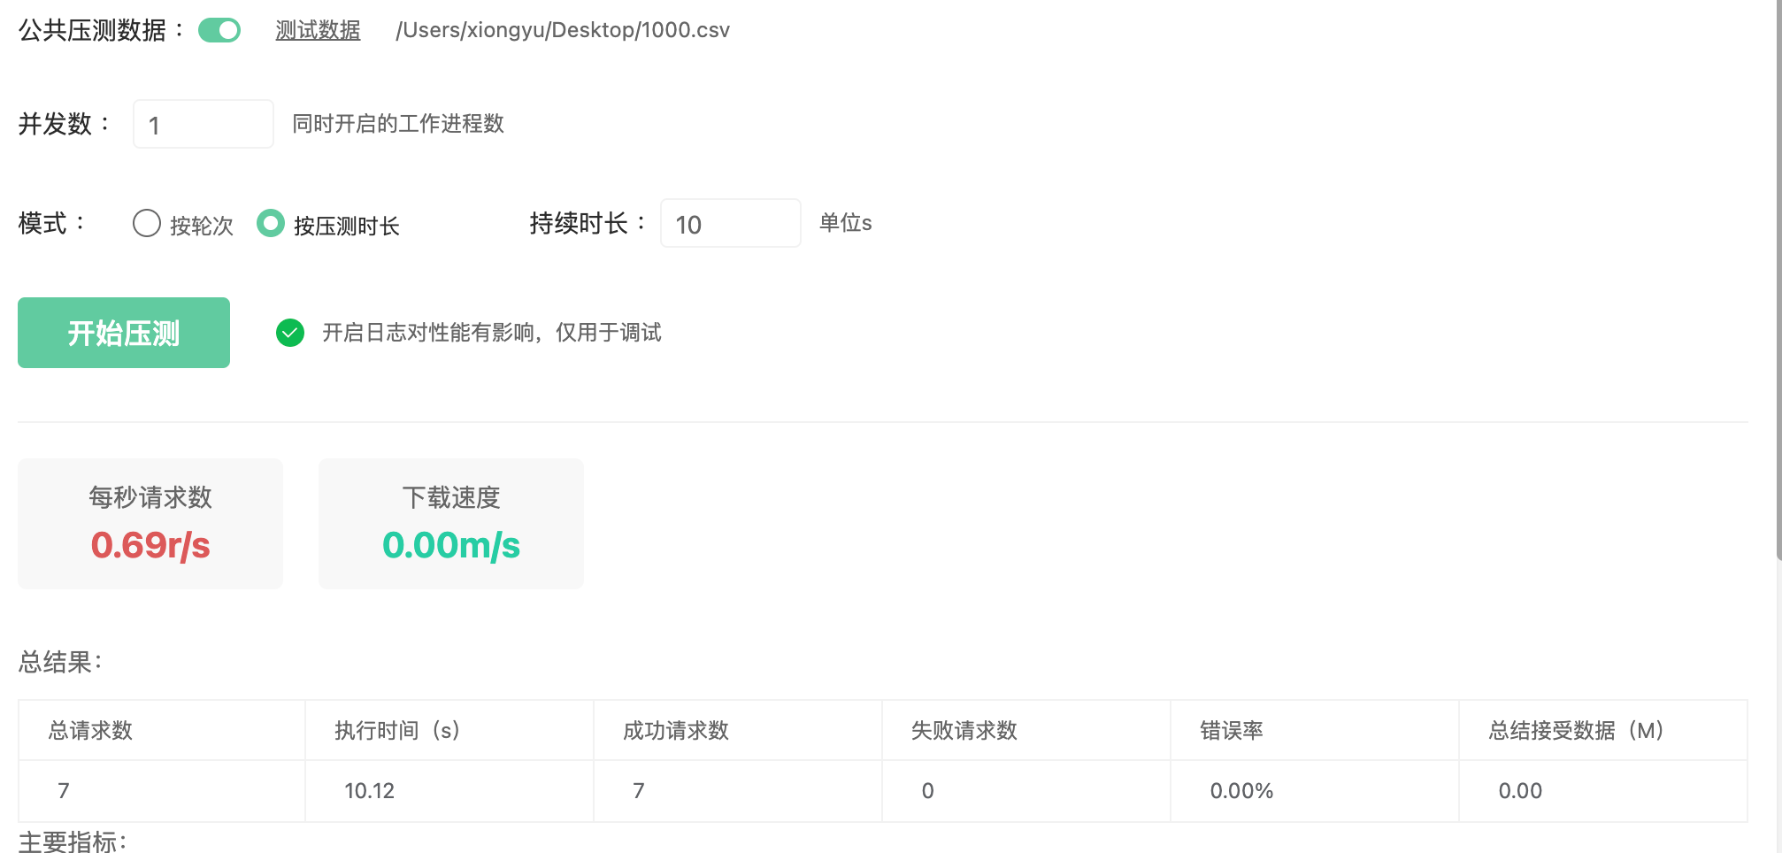The height and width of the screenshot is (853, 1782).
Task: Click the 错误率 column header
Action: (x=1315, y=730)
